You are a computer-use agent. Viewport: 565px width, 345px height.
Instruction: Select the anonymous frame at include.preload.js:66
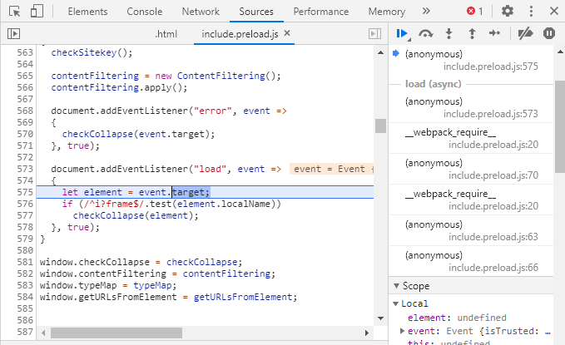click(x=471, y=261)
